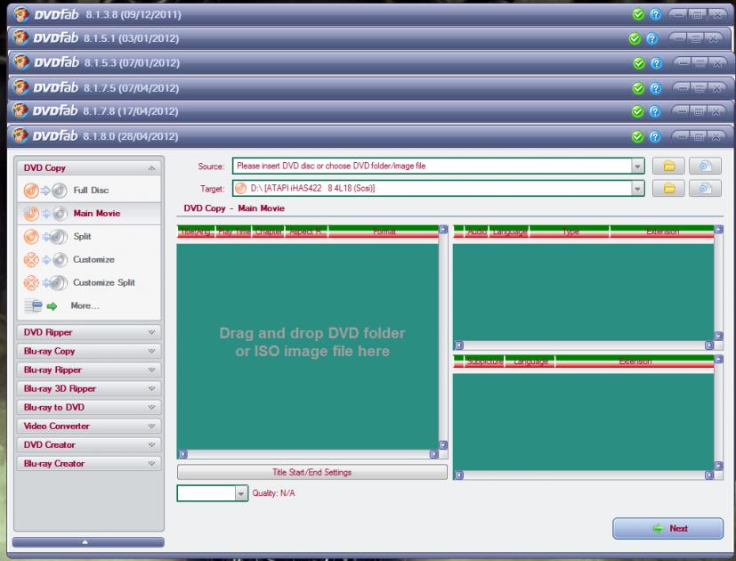The width and height of the screenshot is (736, 561).
Task: Click green check icon in 8.1.5.1 window
Action: [x=635, y=39]
